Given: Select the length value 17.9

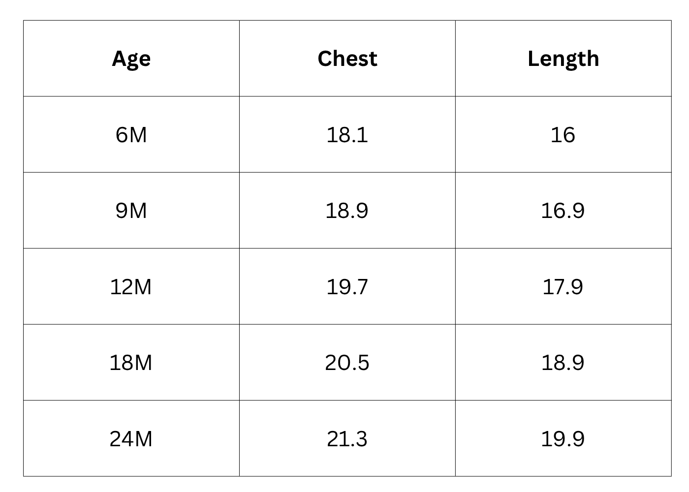Looking at the screenshot, I should click(x=563, y=287).
